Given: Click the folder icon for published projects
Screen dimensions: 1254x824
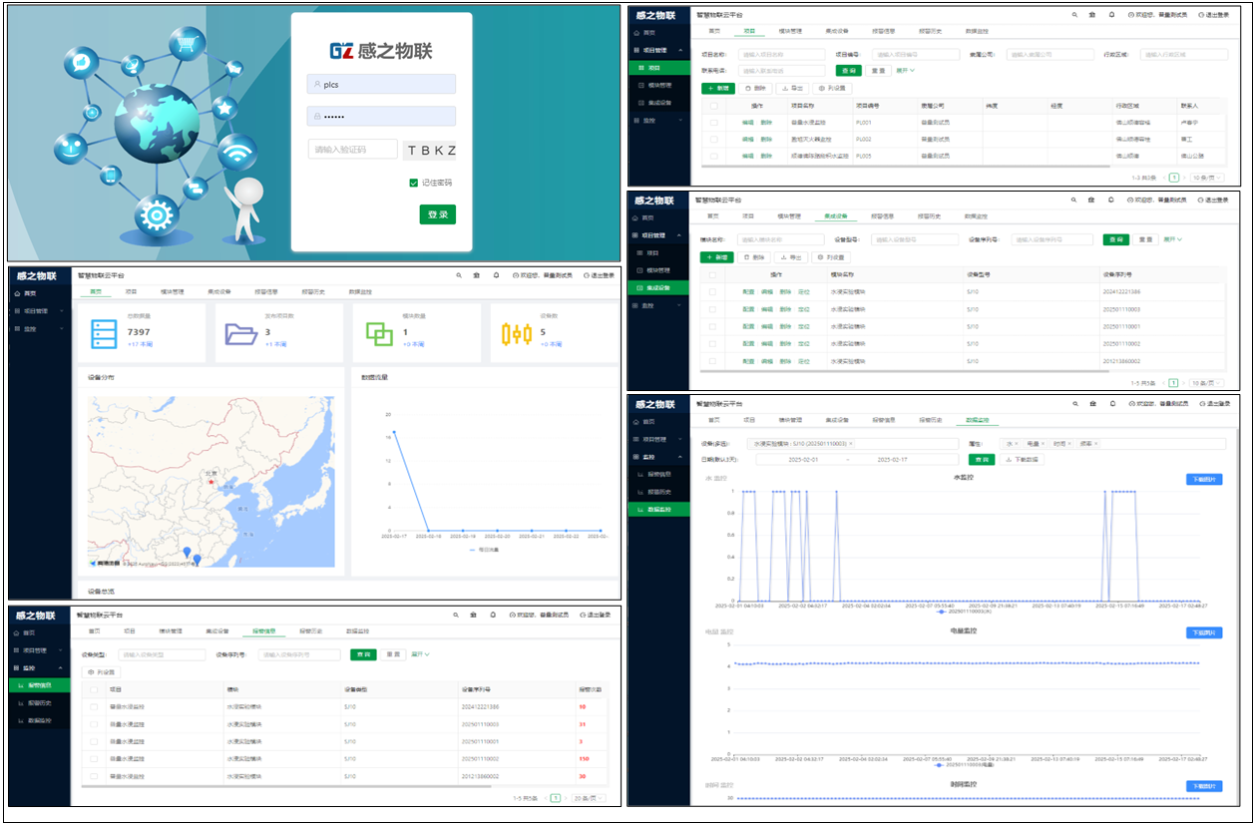Looking at the screenshot, I should pyautogui.click(x=240, y=333).
